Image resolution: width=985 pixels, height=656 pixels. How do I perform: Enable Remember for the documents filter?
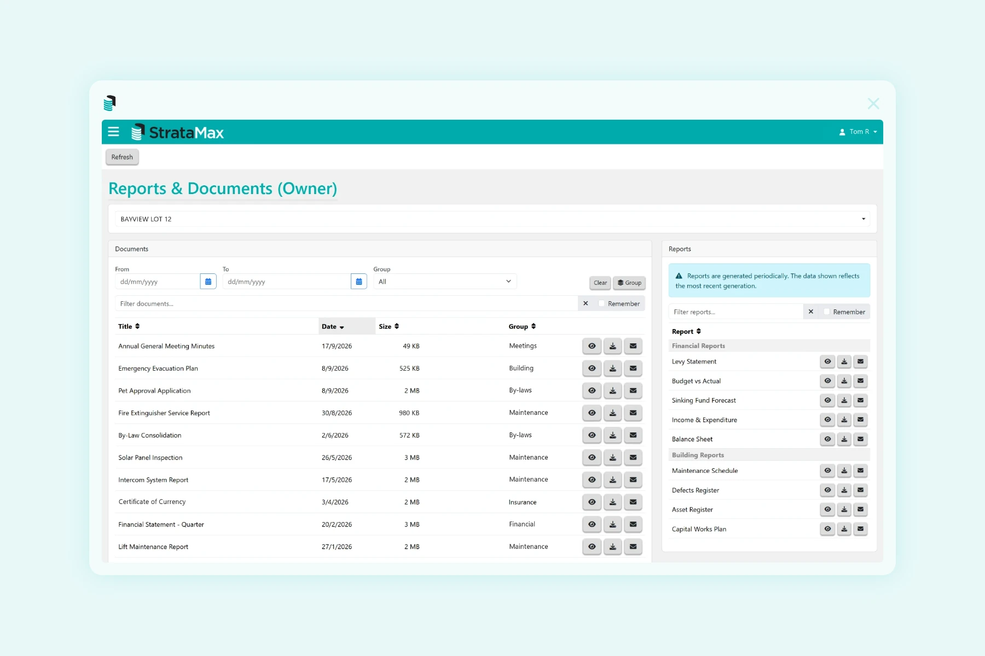pyautogui.click(x=602, y=303)
